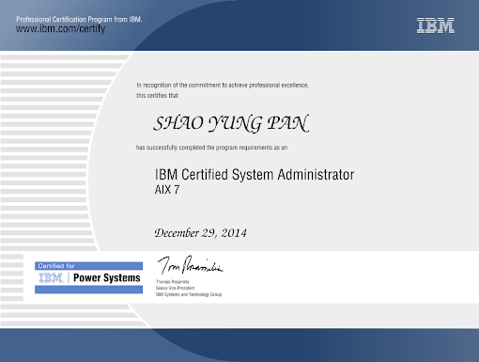Click the date December 29, 2014
This screenshot has width=479, height=362.
pos(201,233)
